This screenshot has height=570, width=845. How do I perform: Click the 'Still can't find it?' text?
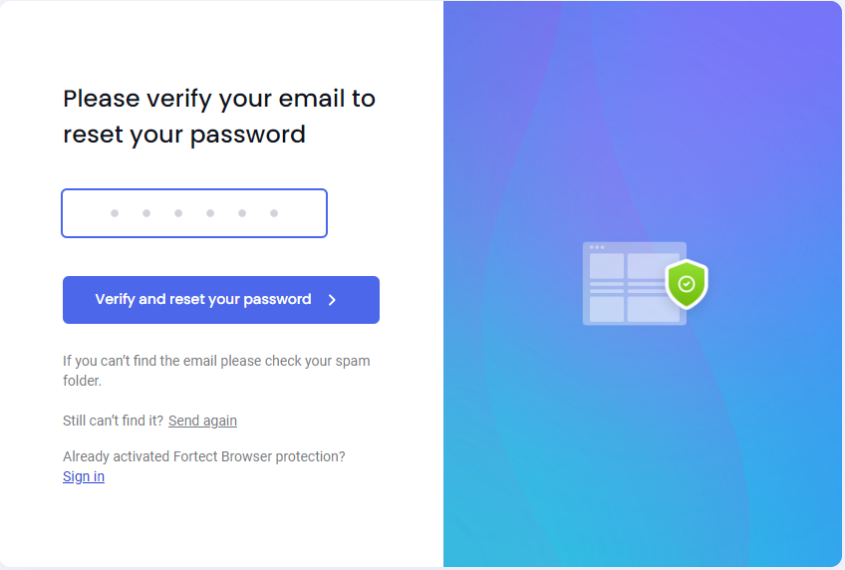point(113,421)
